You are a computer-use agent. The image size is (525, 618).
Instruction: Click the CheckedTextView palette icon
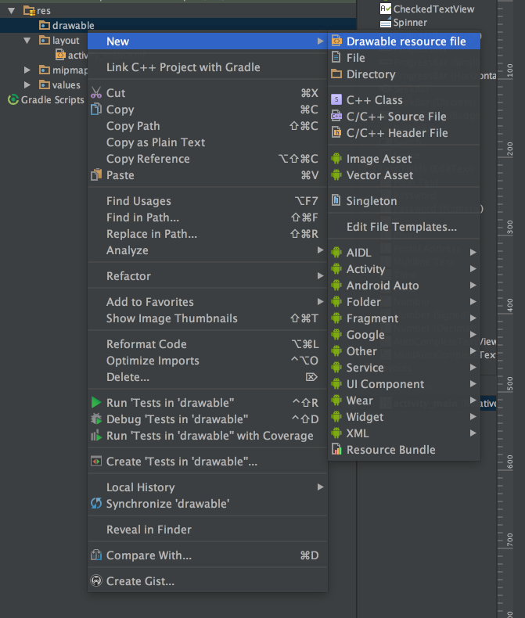(386, 9)
